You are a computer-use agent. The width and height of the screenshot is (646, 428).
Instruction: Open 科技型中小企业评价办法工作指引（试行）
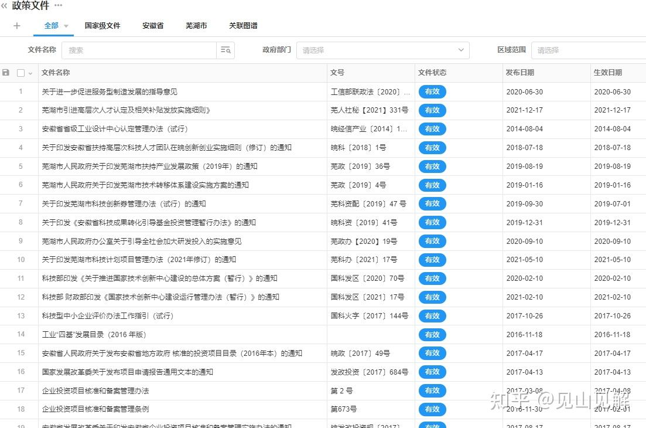click(108, 316)
